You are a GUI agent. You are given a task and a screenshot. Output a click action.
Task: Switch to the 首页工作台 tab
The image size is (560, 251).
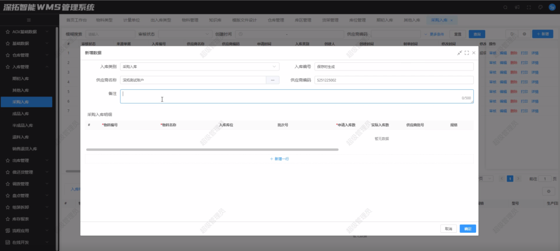pyautogui.click(x=76, y=20)
